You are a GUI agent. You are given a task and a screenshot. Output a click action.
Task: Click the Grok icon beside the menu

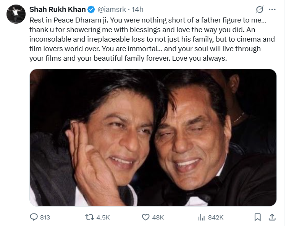pyautogui.click(x=260, y=9)
